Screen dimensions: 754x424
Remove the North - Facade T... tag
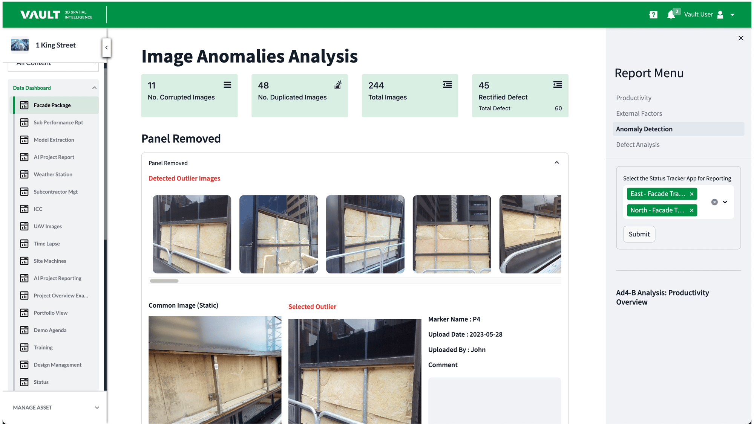click(x=691, y=210)
